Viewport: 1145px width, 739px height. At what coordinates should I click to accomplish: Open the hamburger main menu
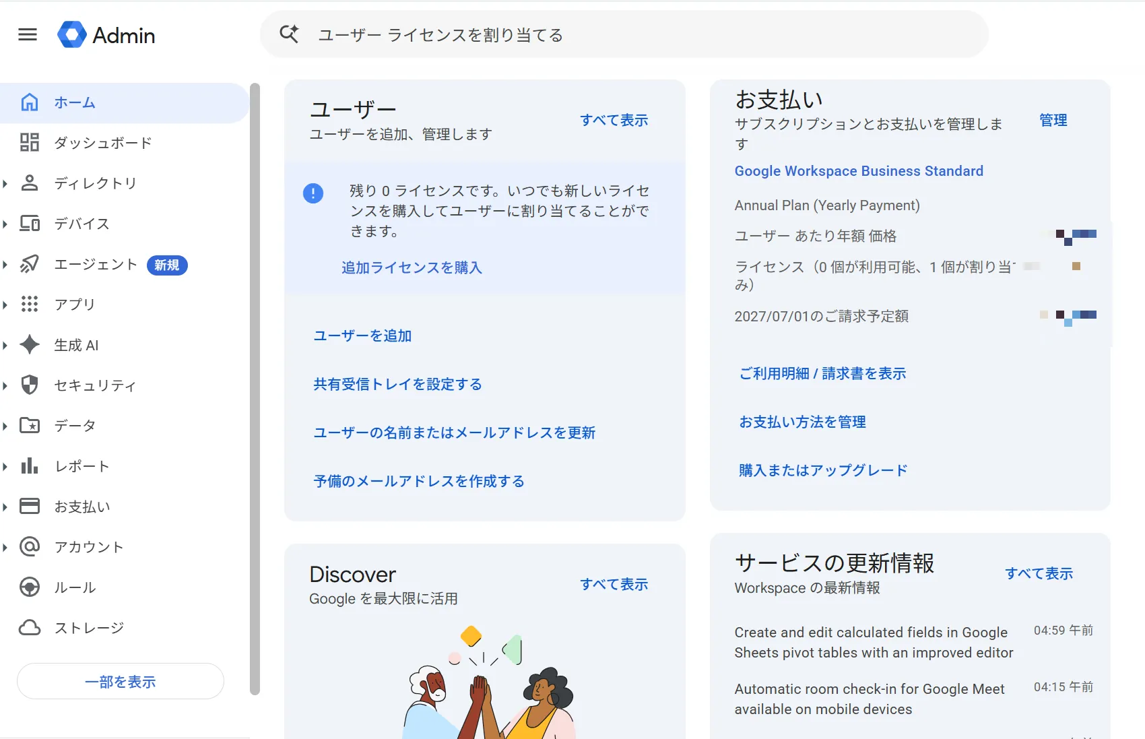28,34
